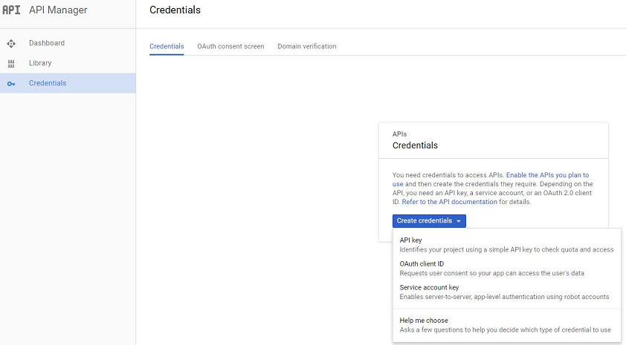The width and height of the screenshot is (626, 345).
Task: Click the Credentials key icon in sidebar
Action: coord(11,84)
